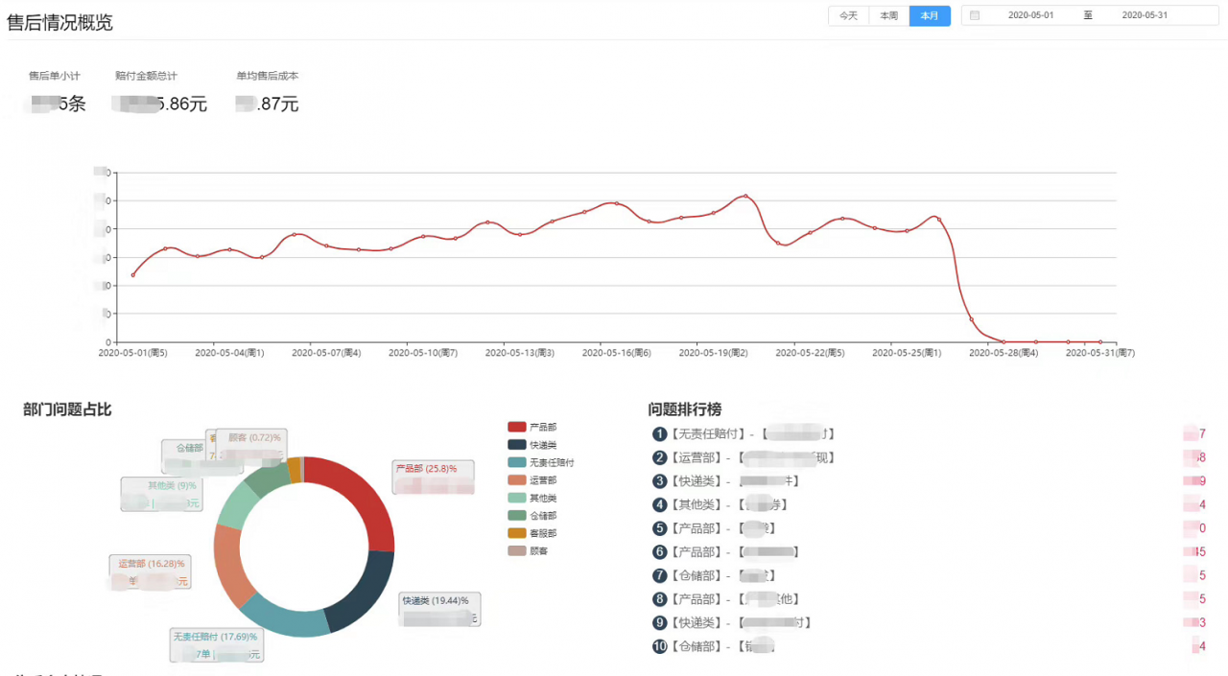
Task: Switch to the 本周 time range tab
Action: click(888, 15)
